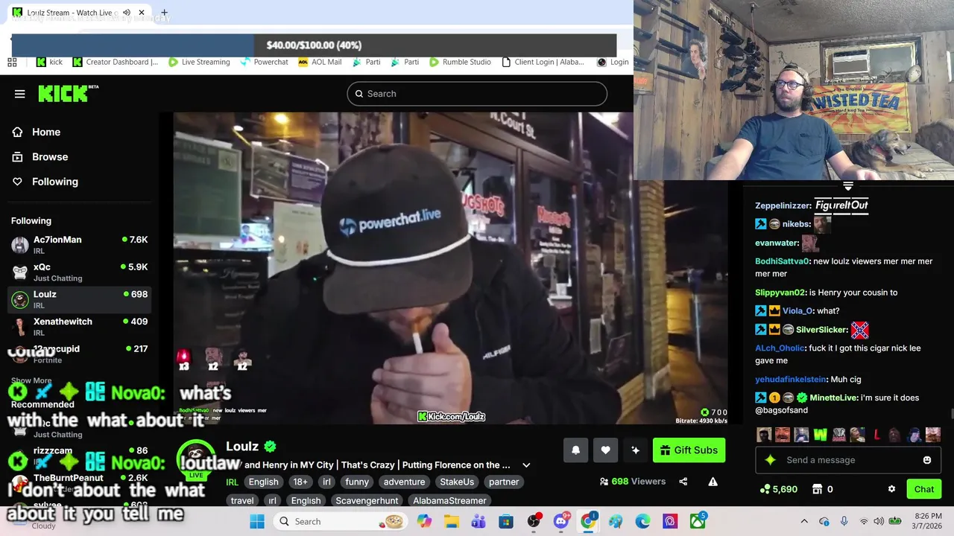Click the microphone icon in system tray
This screenshot has width=954, height=536.
pyautogui.click(x=844, y=521)
